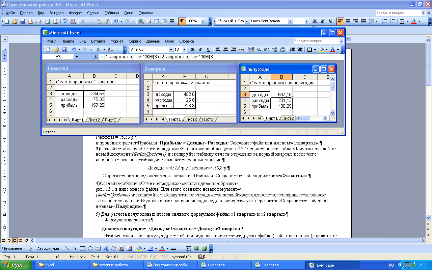Open 'готовые работы' taskbar button

[x=116, y=265]
